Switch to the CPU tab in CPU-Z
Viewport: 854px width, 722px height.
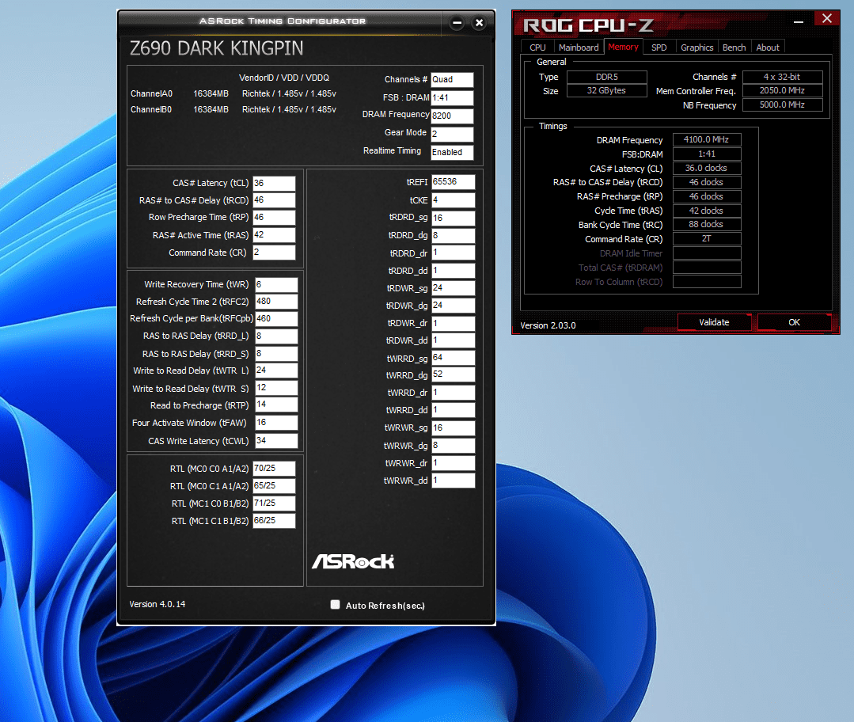(x=537, y=47)
